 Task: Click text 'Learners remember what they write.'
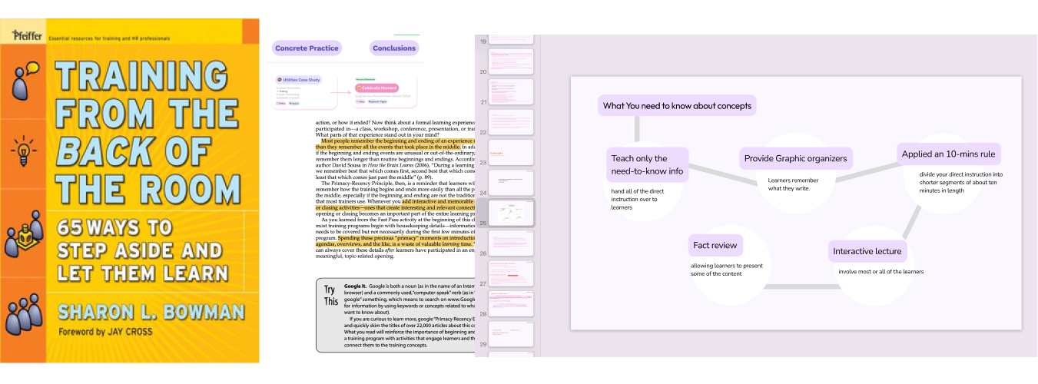pyautogui.click(x=794, y=184)
